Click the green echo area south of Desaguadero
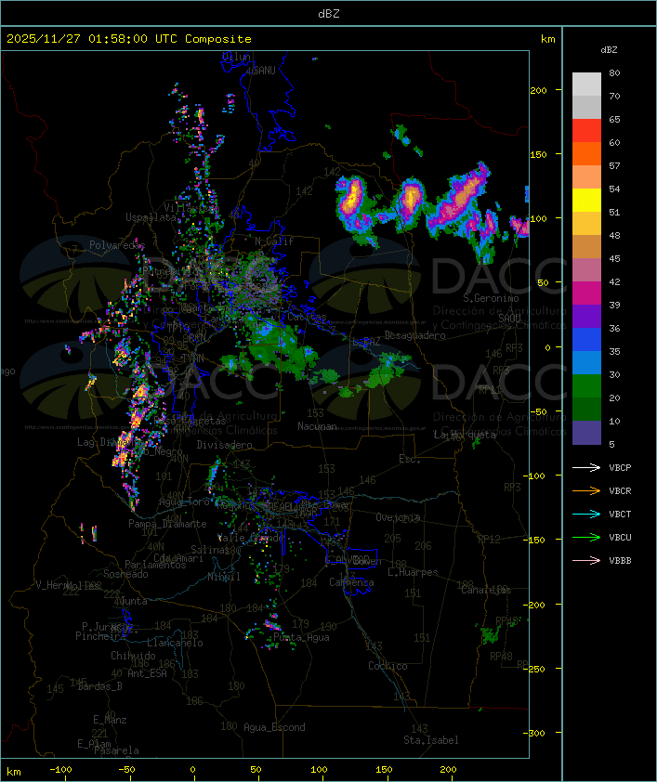 pyautogui.click(x=385, y=372)
